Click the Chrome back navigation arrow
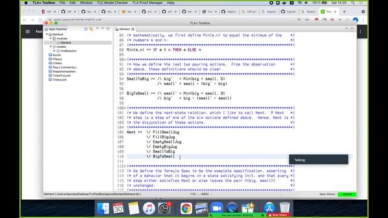Image resolution: width=388 pixels, height=218 pixels. pos(25,20)
